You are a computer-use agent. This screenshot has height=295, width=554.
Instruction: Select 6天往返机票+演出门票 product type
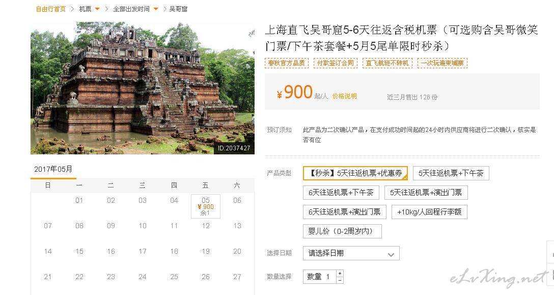pos(345,212)
